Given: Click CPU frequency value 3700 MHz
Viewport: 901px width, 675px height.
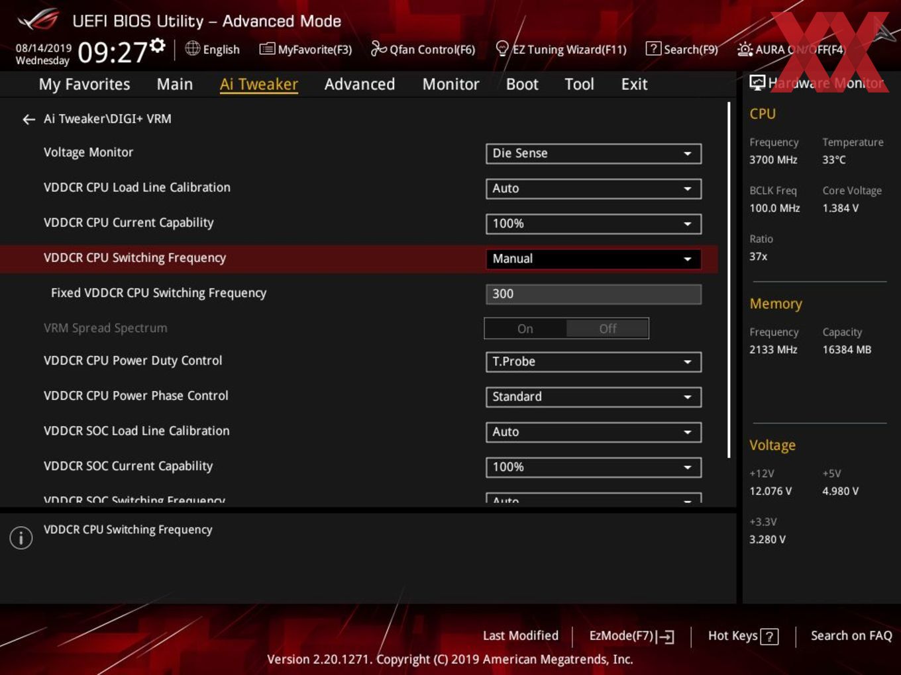Looking at the screenshot, I should [773, 159].
